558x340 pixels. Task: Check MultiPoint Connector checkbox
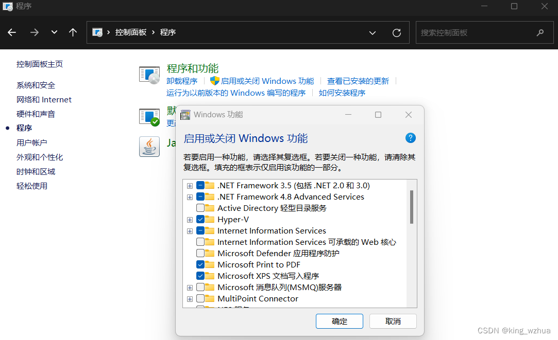click(x=200, y=298)
